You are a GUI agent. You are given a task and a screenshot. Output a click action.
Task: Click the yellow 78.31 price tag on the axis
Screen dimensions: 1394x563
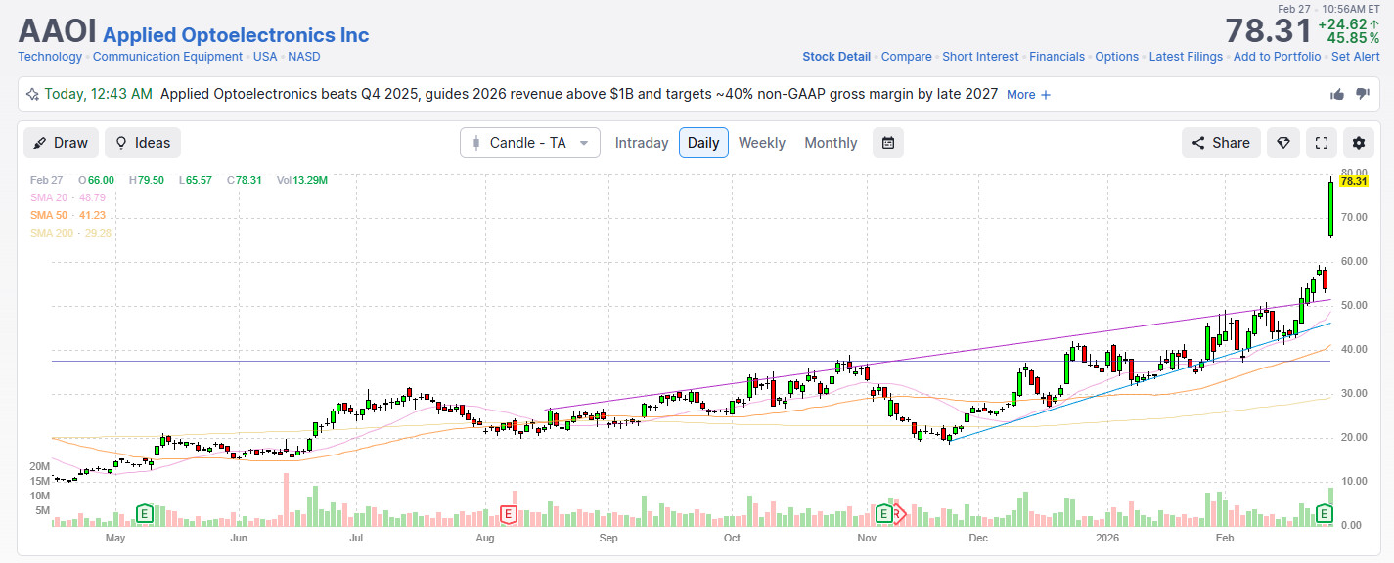pyautogui.click(x=1353, y=181)
